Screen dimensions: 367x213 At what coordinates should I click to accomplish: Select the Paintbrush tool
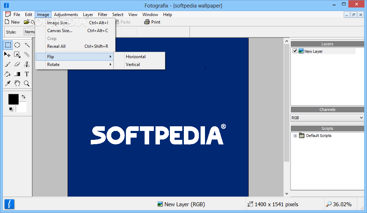(x=8, y=64)
